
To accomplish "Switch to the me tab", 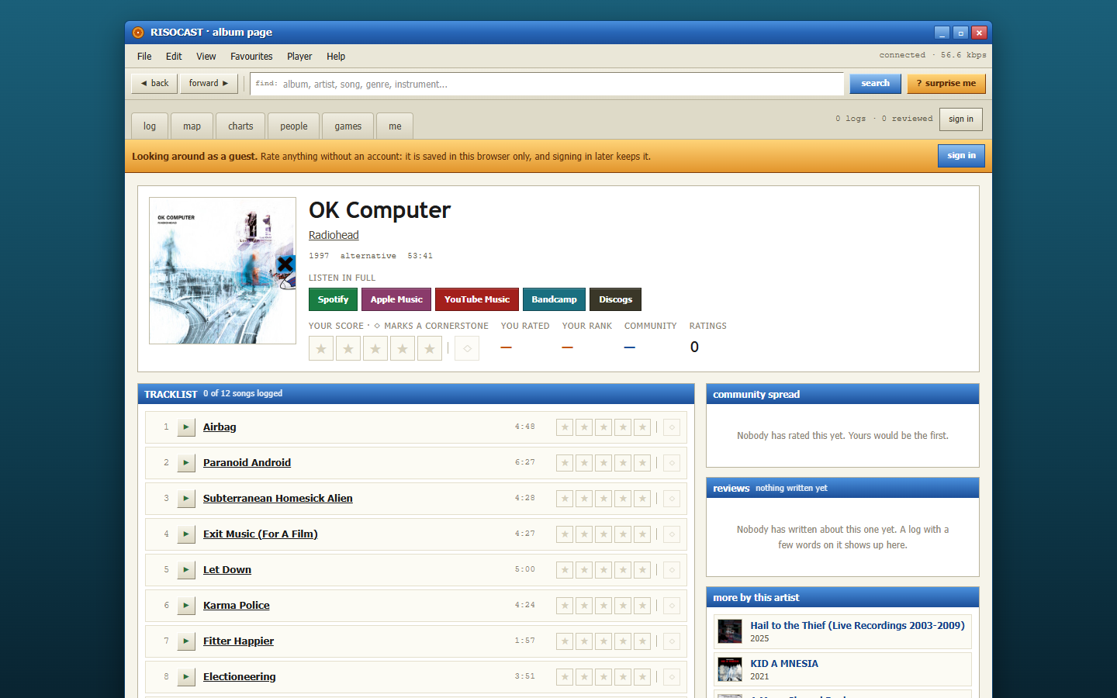I will pyautogui.click(x=395, y=126).
